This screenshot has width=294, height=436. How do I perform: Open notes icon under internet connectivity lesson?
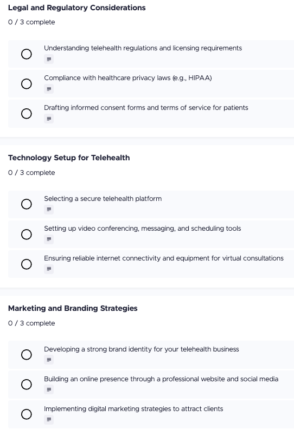49,269
